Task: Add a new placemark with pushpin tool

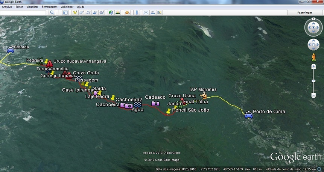Action: (75, 12)
